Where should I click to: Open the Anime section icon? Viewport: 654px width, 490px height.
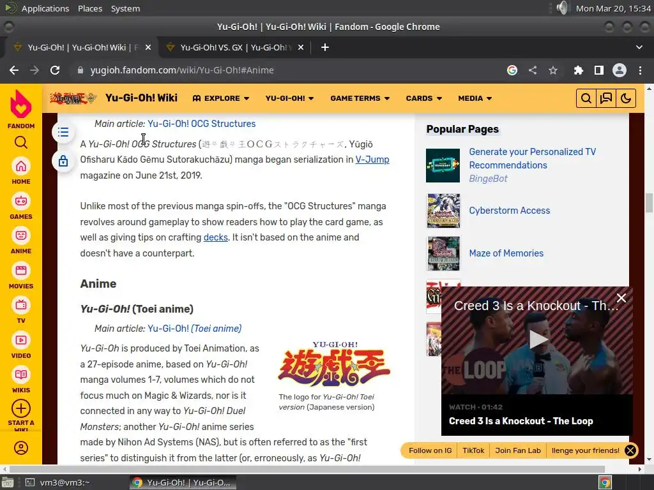[21, 236]
